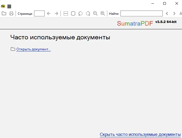This screenshot has height=138, width=182.
Task: Rotate the page counterclockwise
Action: click(x=81, y=13)
